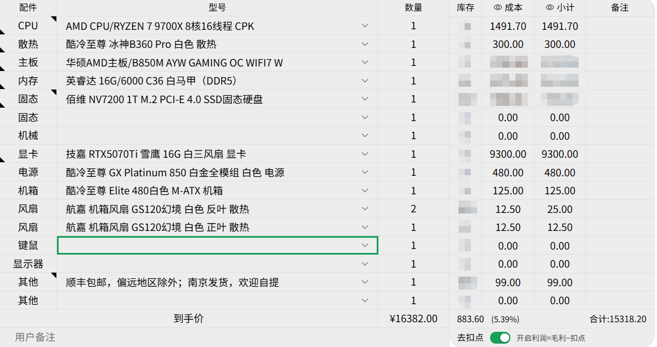Click the remark cell of 显卡 row
Screen dimensions: 657x347
click(x=620, y=154)
